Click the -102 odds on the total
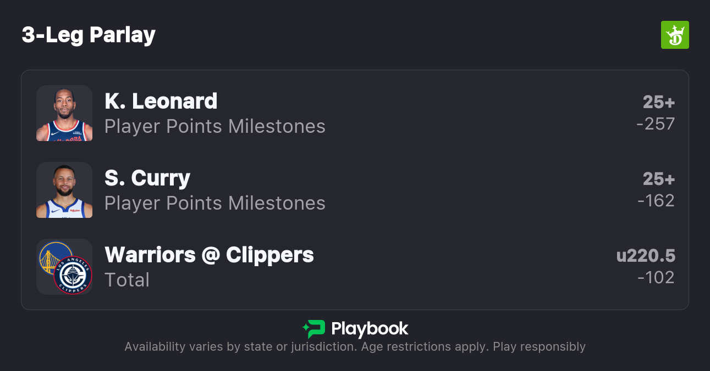The width and height of the screenshot is (710, 371). 656,278
